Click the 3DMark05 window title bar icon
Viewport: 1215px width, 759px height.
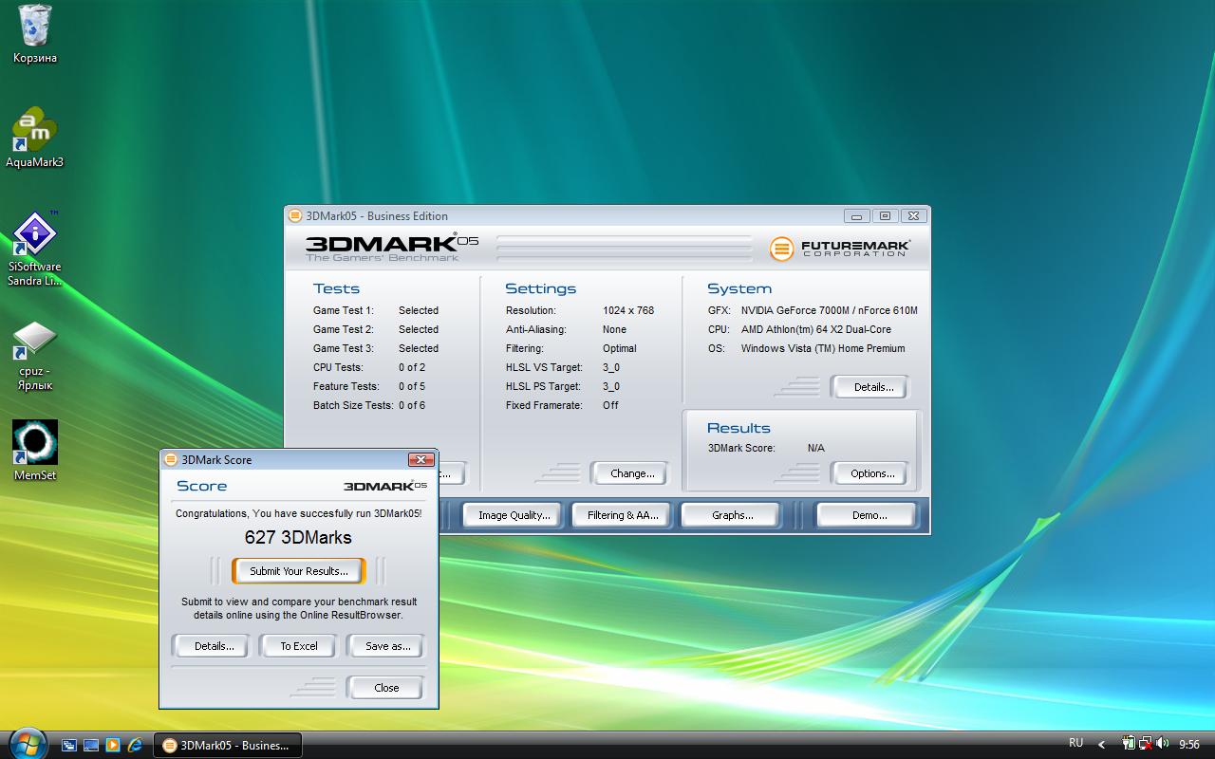tap(295, 215)
